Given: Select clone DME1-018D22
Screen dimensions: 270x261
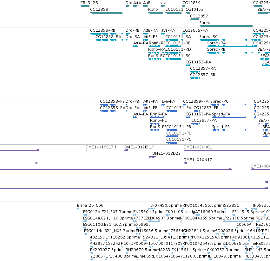Looking at the screenshot, I should (166, 153).
